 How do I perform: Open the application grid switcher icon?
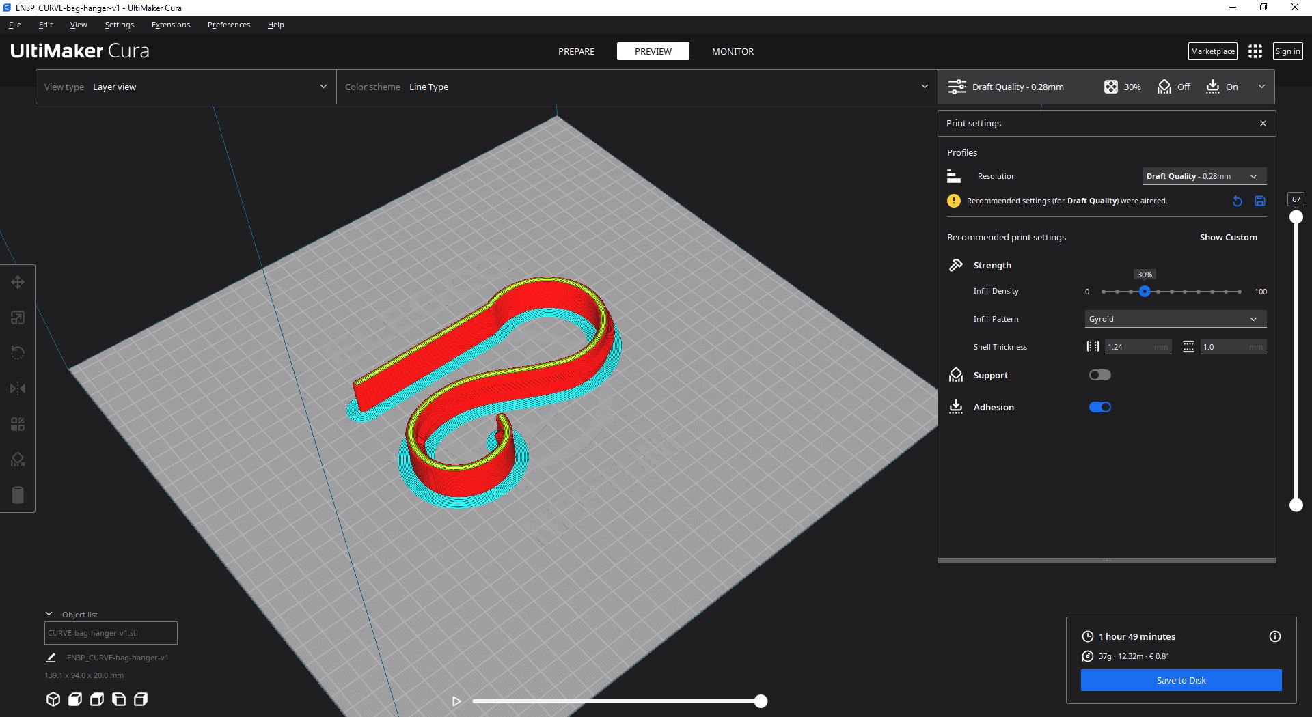coord(1255,51)
